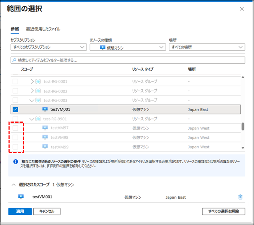Image resolution: width=254 pixels, height=225 pixels.
Task: Uncheck the testVM001 checkbox
Action: 15,109
